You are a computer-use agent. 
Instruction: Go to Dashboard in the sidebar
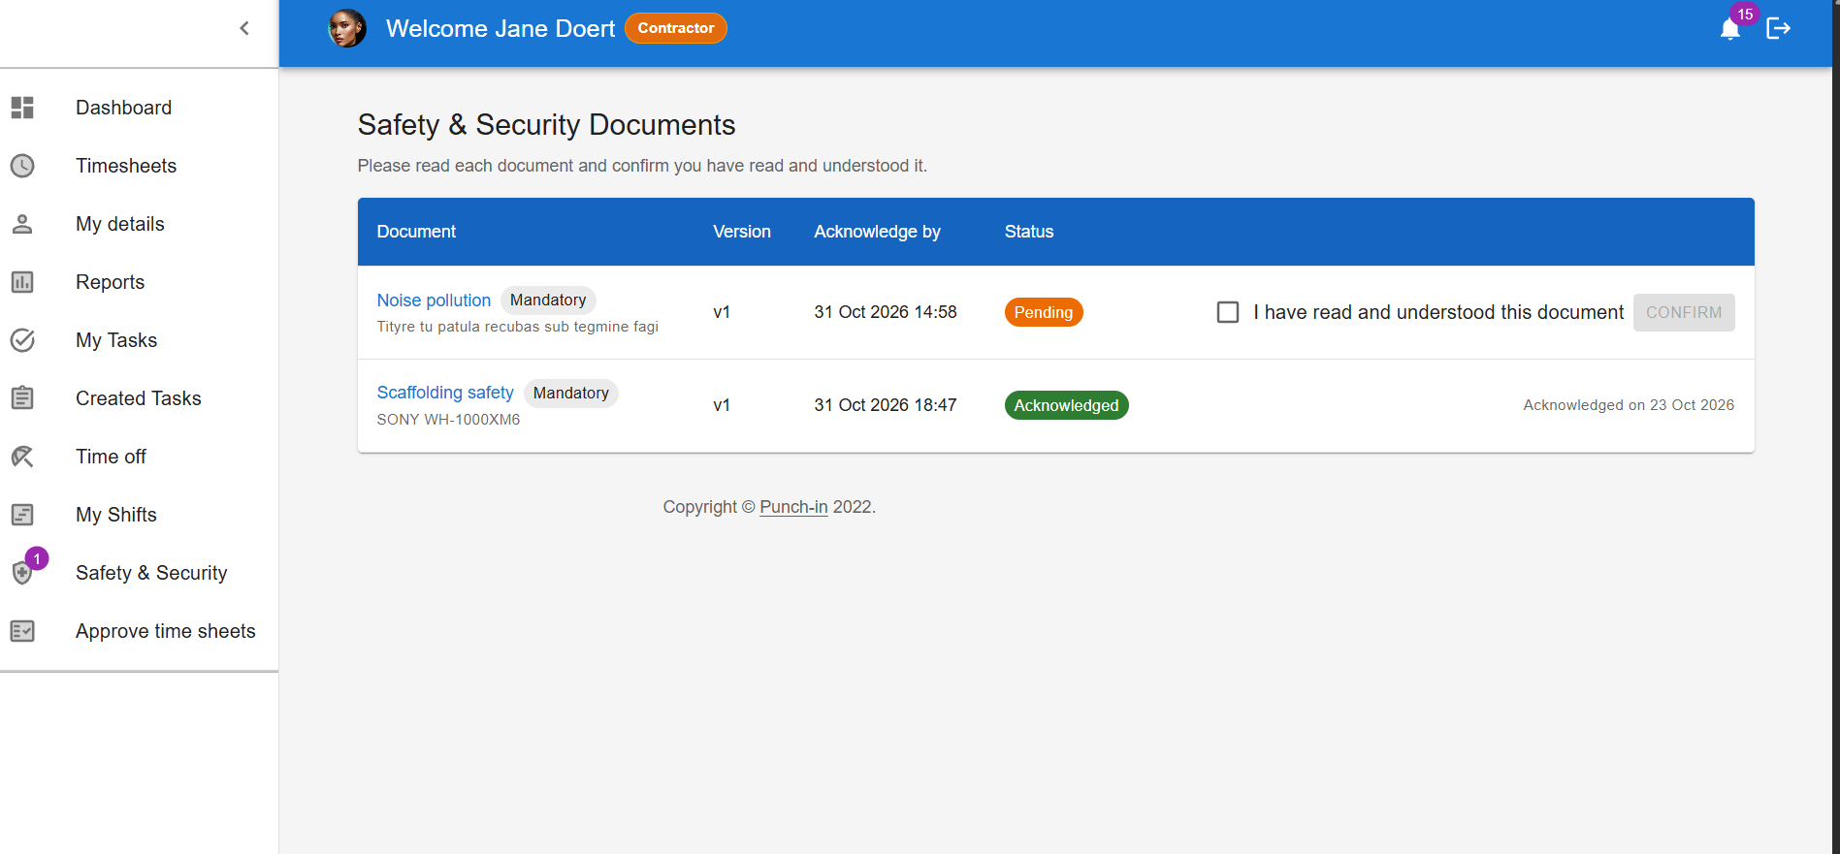point(139,108)
